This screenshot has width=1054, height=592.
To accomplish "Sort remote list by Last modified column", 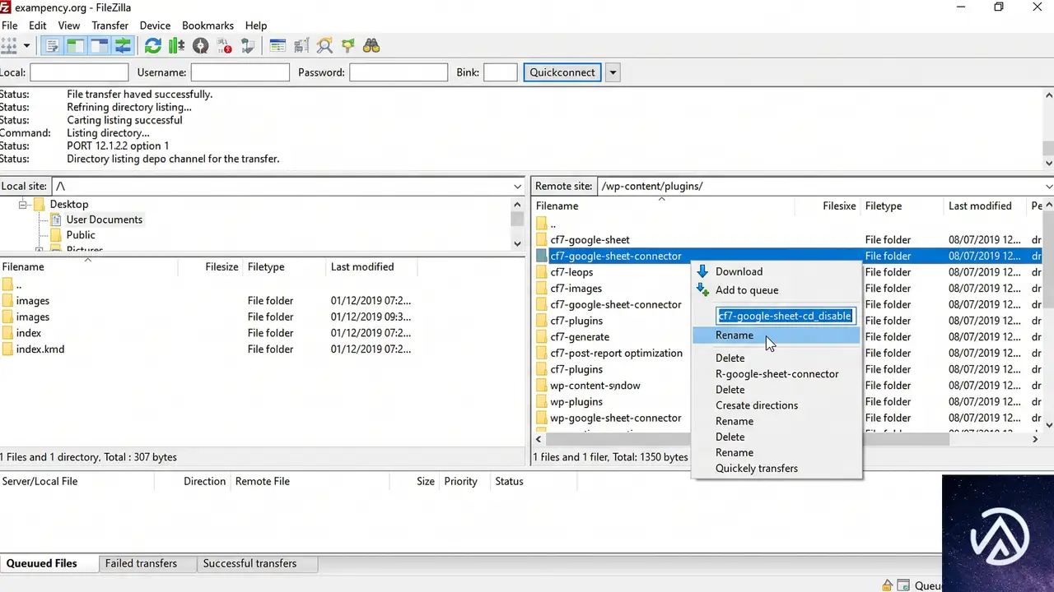I will [x=980, y=206].
